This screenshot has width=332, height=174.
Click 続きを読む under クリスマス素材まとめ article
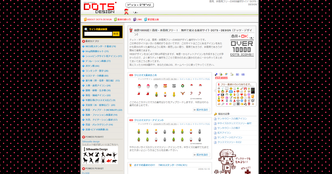point(201,110)
